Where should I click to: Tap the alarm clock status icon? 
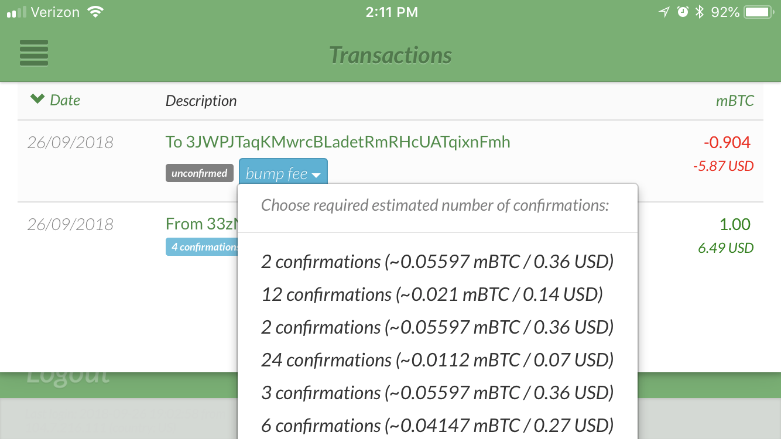pyautogui.click(x=682, y=12)
